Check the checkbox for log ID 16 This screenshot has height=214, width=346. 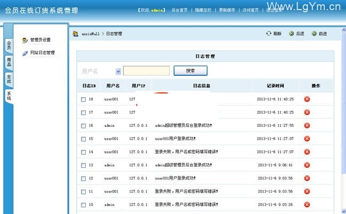tap(84, 126)
